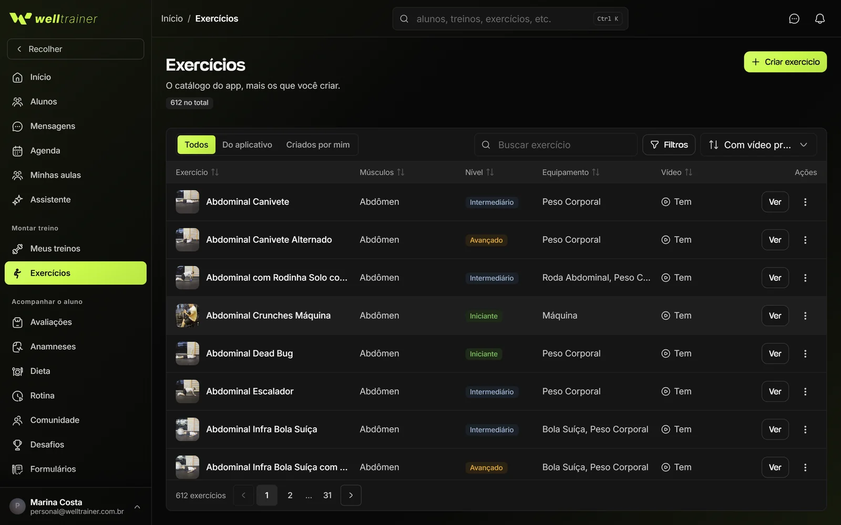Click the Criar exercício button
The image size is (841, 525).
(785, 62)
